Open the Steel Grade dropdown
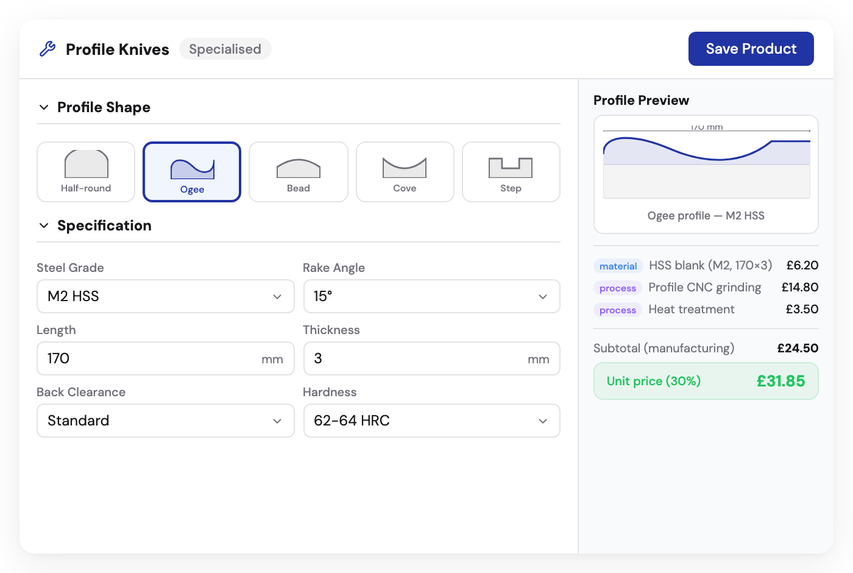This screenshot has width=853, height=573. [x=165, y=296]
